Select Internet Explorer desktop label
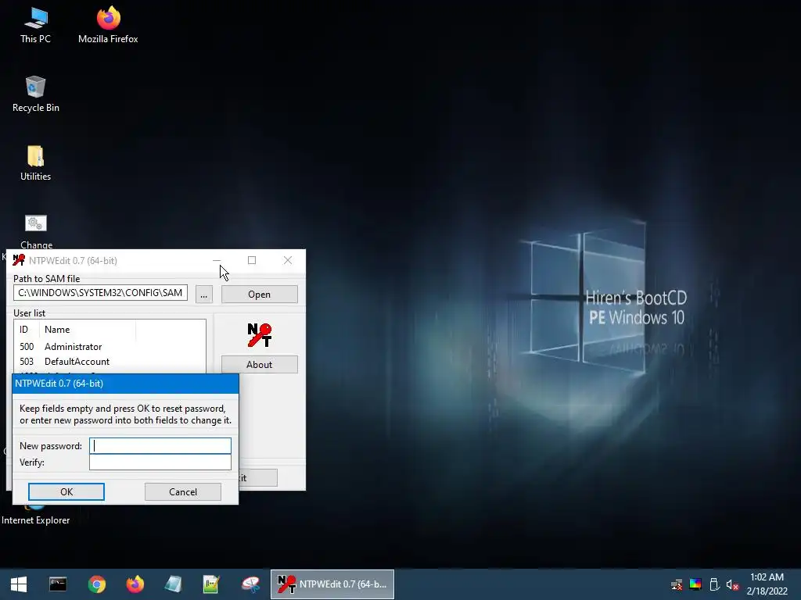The width and height of the screenshot is (801, 600). 36,520
